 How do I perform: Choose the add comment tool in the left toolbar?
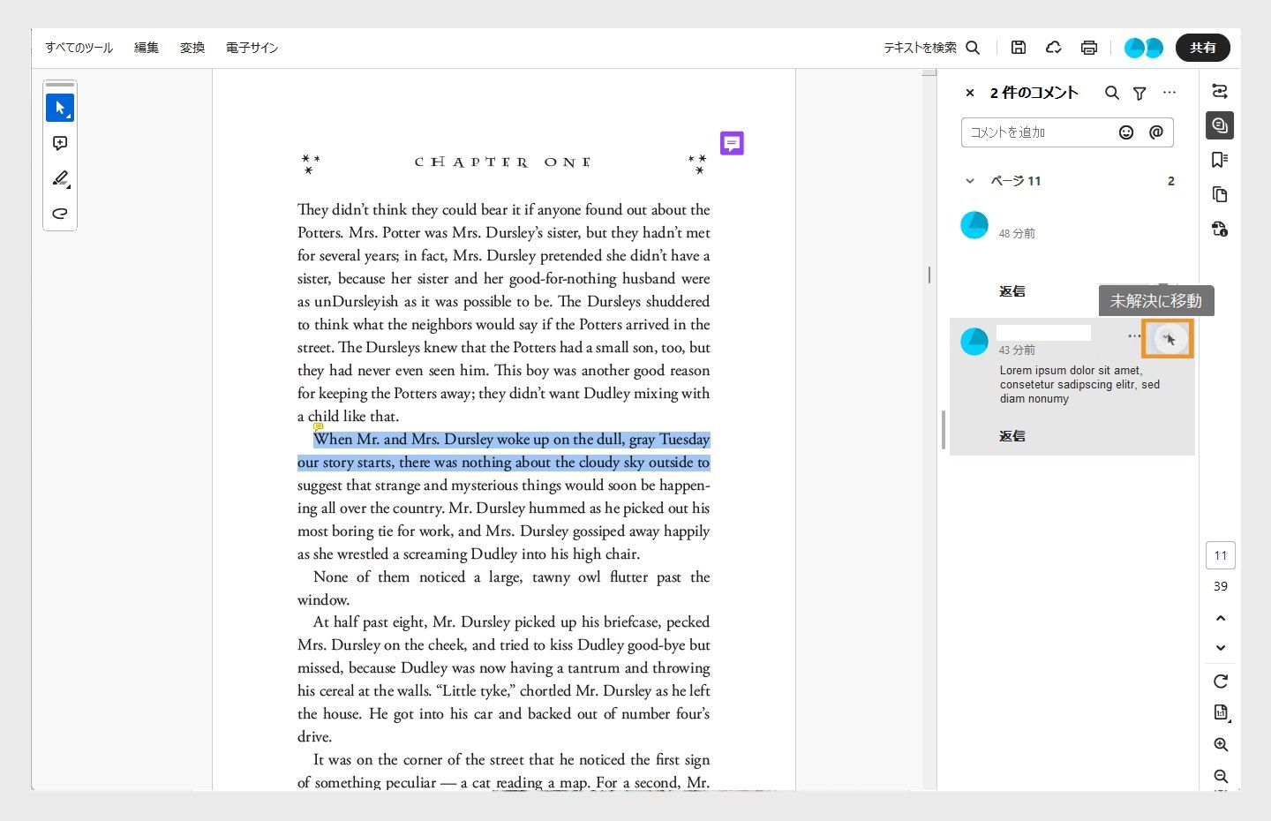point(60,143)
